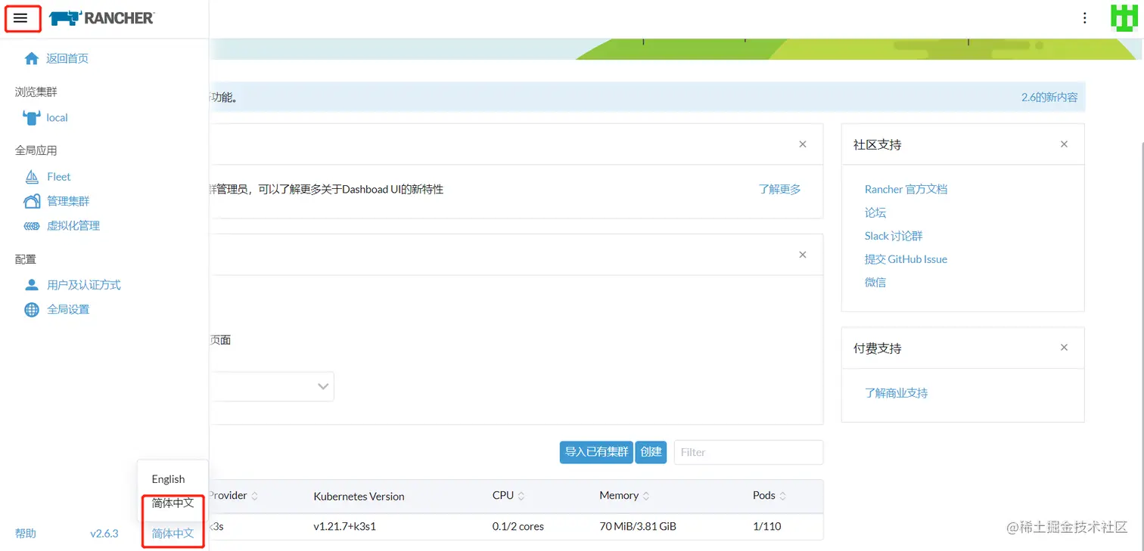Click the v1.21.7+k3s1 version cell
This screenshot has width=1144, height=551.
pos(344,526)
